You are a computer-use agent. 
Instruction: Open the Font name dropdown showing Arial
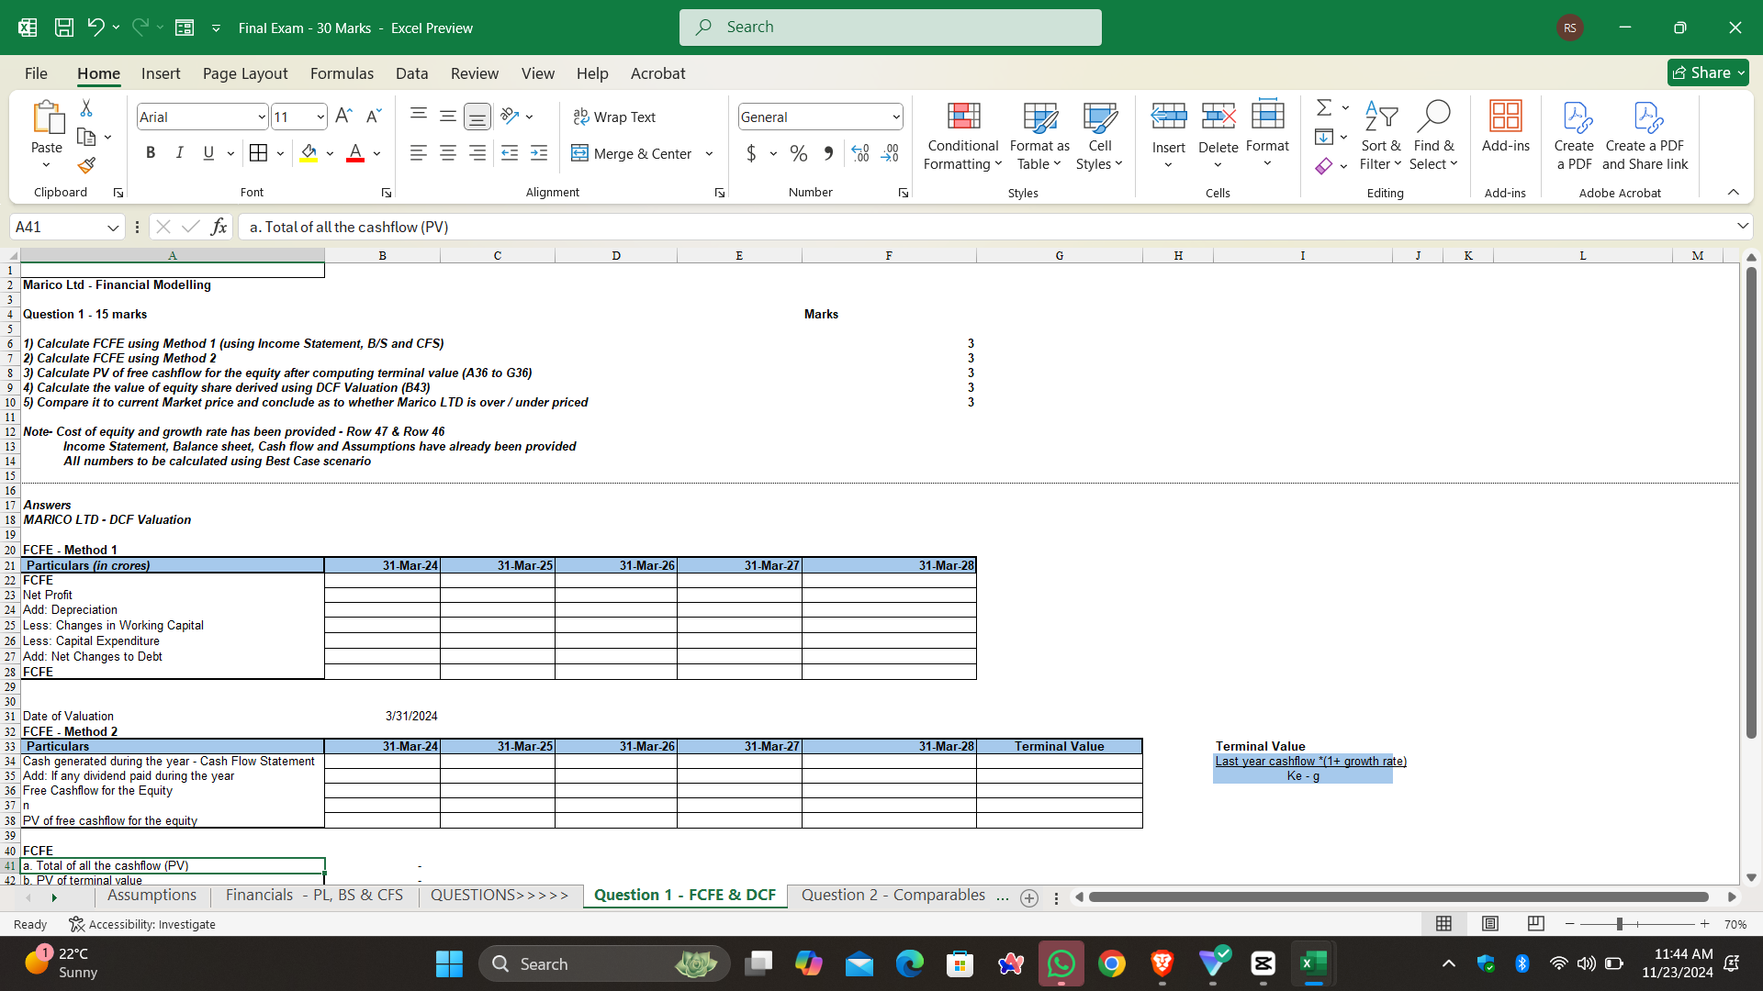pyautogui.click(x=261, y=117)
